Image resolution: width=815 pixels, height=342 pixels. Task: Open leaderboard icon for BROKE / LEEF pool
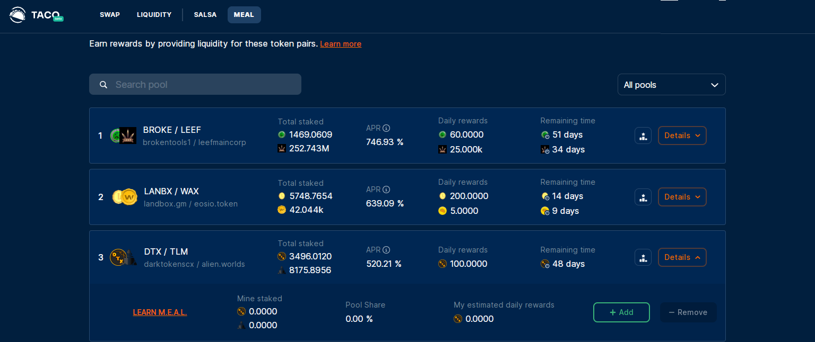click(643, 136)
